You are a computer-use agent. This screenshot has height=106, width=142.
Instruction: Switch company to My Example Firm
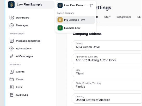[76, 20]
